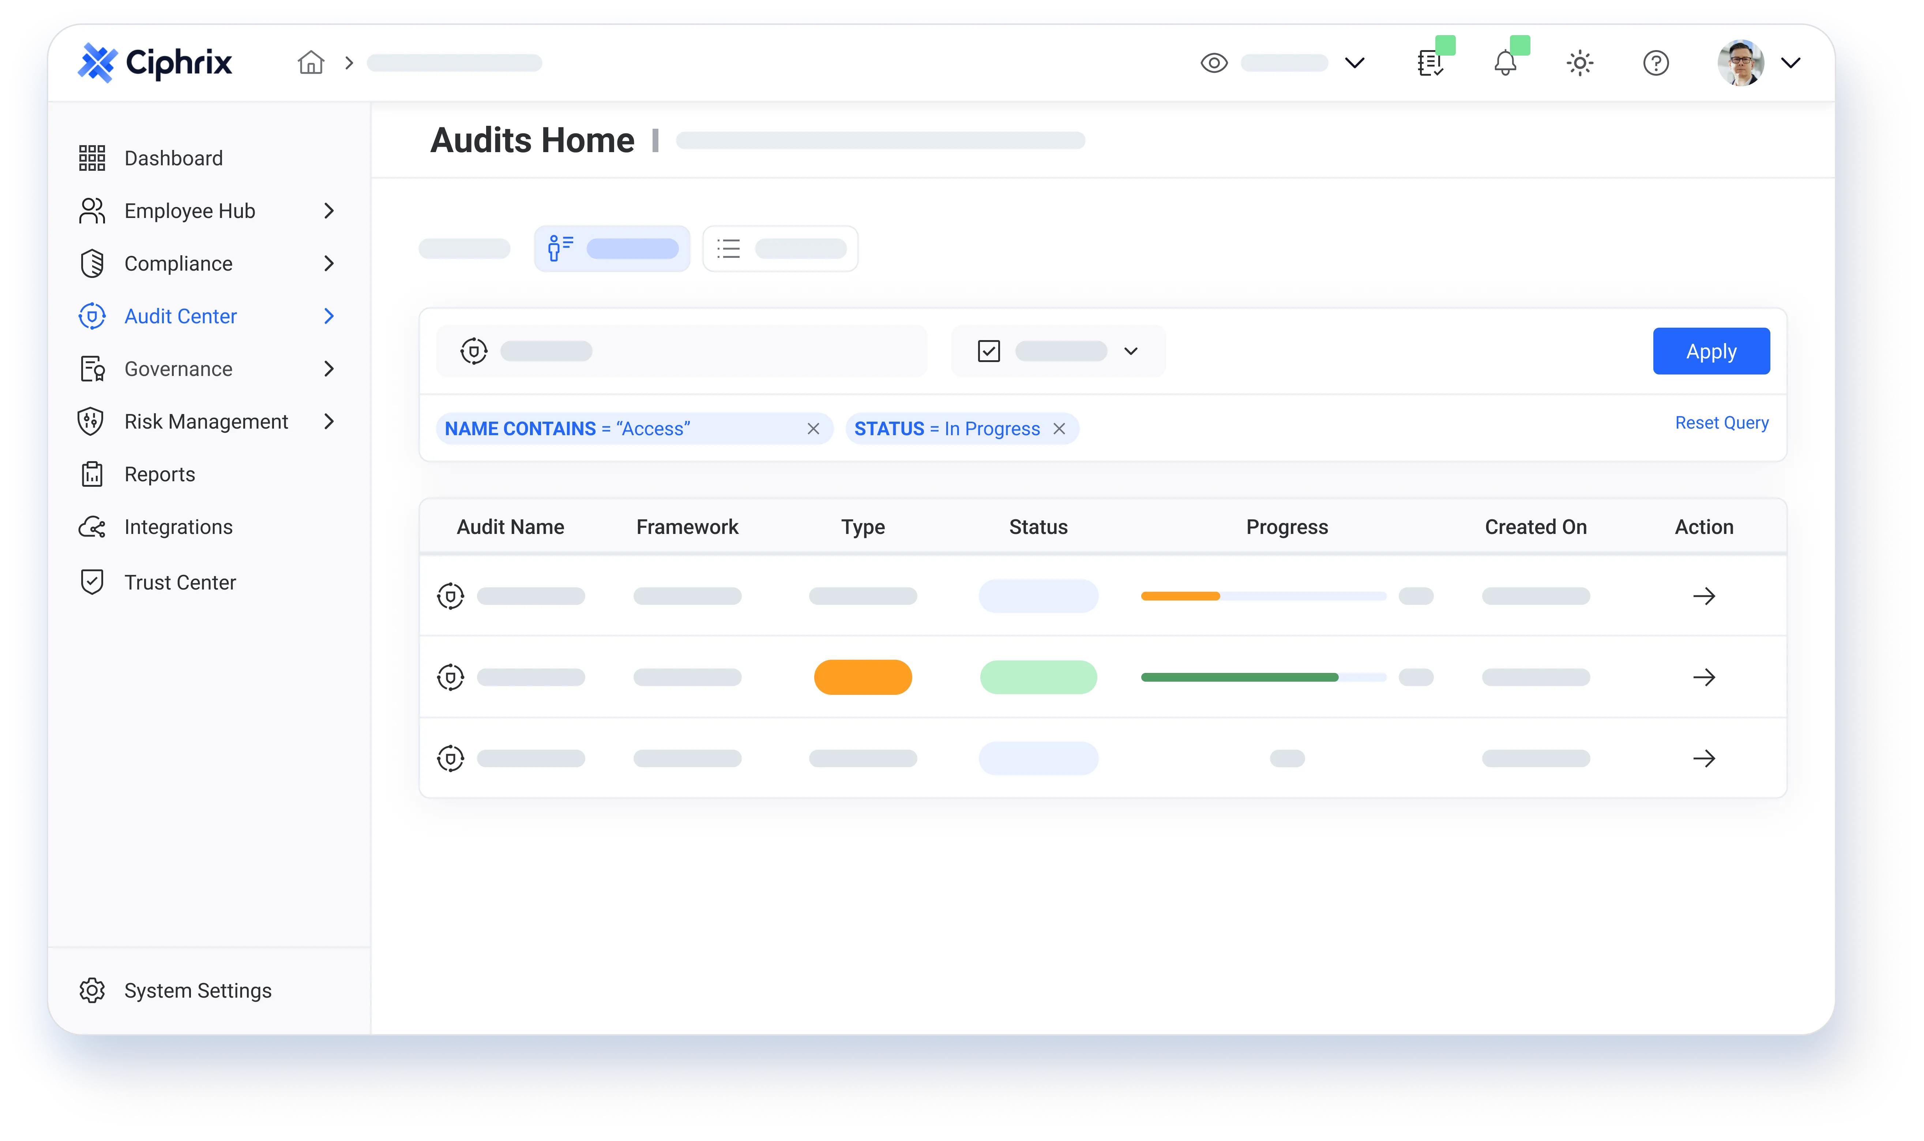Expand Risk Management chevron
This screenshot has height=1141, width=1924.
(329, 421)
